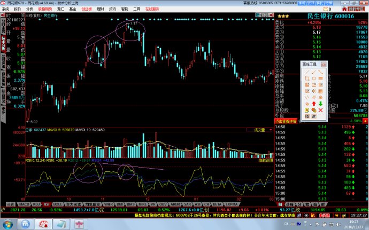Select the red up arrow drawing tool
The height and width of the screenshot is (230, 369).
coord(314,103)
